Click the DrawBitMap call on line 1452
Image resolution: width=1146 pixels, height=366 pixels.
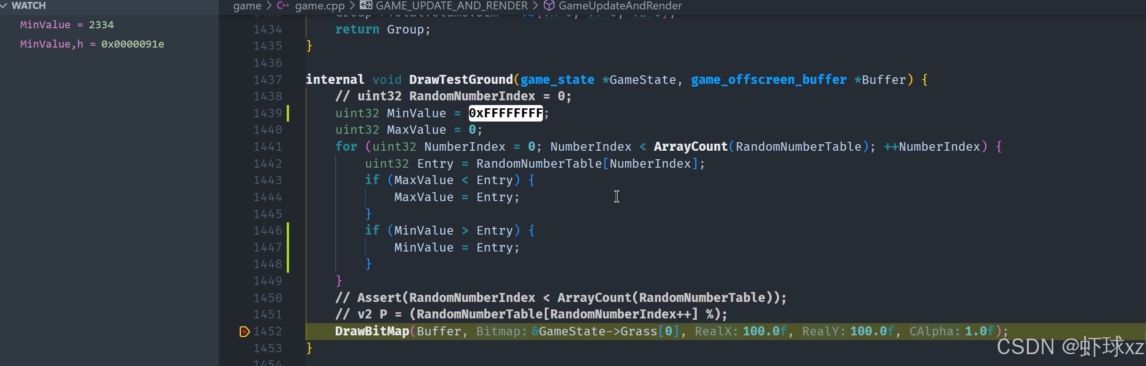[x=372, y=332]
